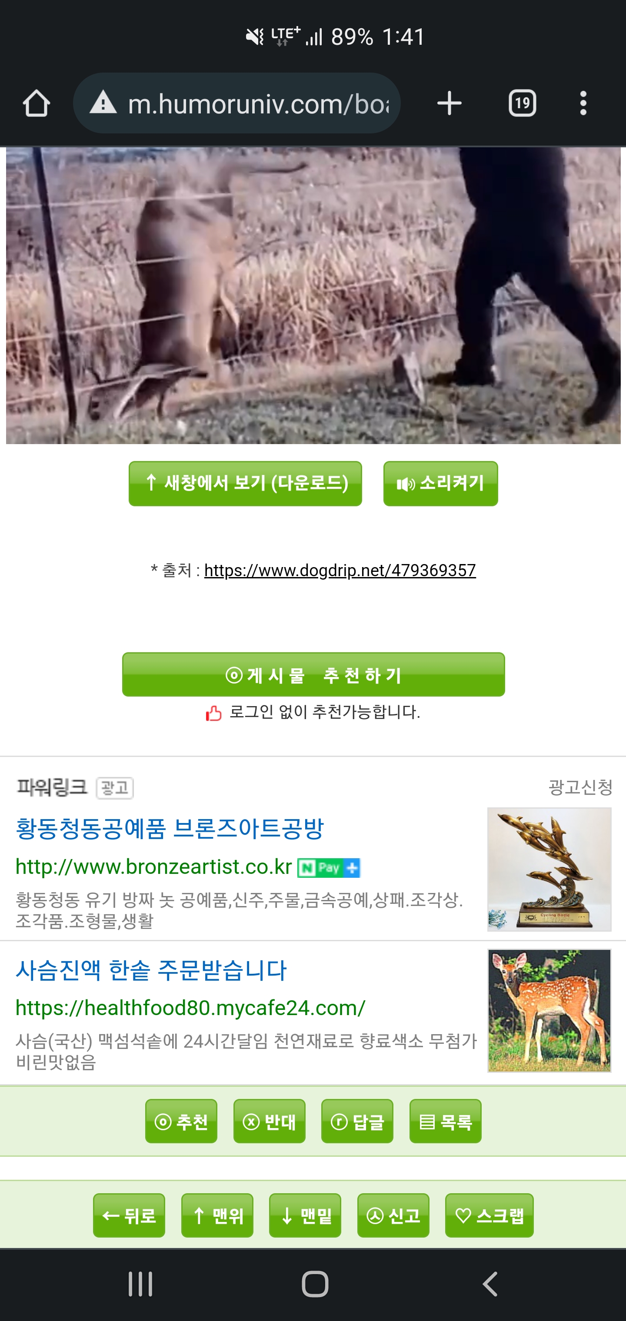This screenshot has width=626, height=1321.
Task: Downvote with the 반대 button
Action: (x=270, y=1121)
